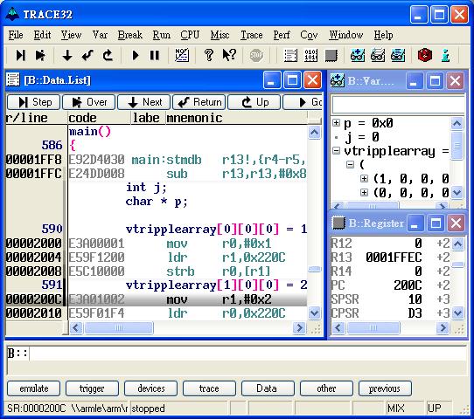The width and height of the screenshot is (474, 419).
Task: Click the emulate softkey button
Action: pos(34,388)
